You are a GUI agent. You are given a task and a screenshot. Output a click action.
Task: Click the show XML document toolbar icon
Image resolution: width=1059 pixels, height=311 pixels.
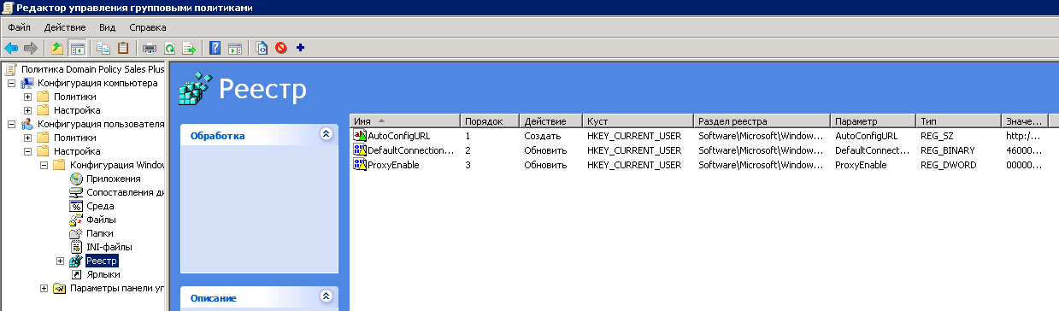click(262, 48)
